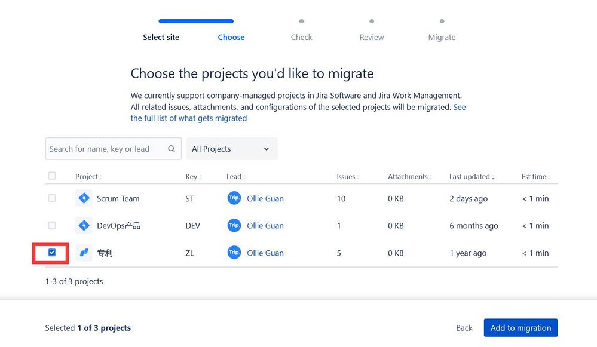This screenshot has height=347, width=597.
Task: Click the DevOps产品 project icon
Action: (84, 226)
